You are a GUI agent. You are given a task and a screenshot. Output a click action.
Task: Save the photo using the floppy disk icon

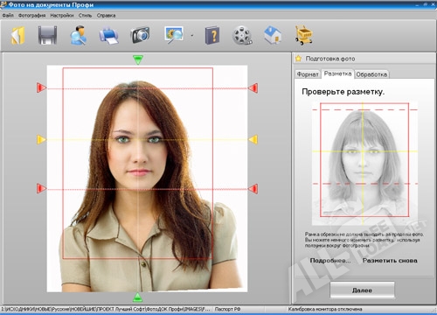tap(47, 35)
